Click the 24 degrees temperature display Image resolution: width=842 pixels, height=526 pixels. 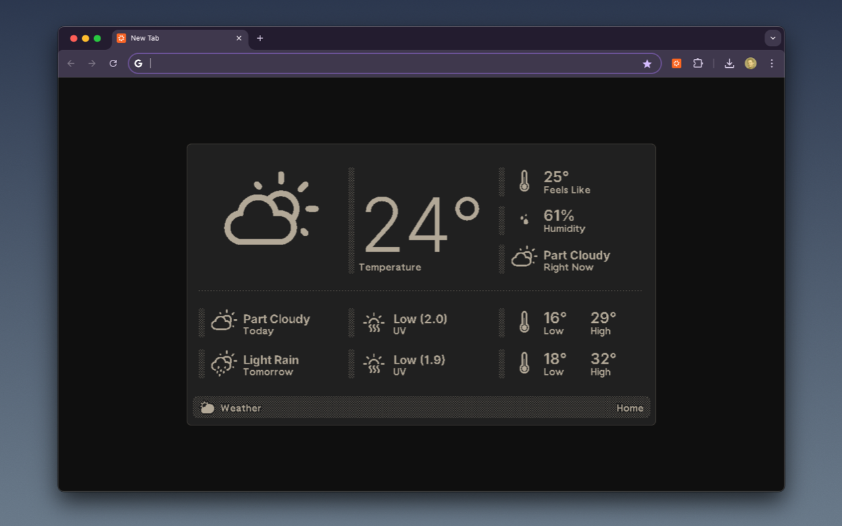click(x=421, y=224)
